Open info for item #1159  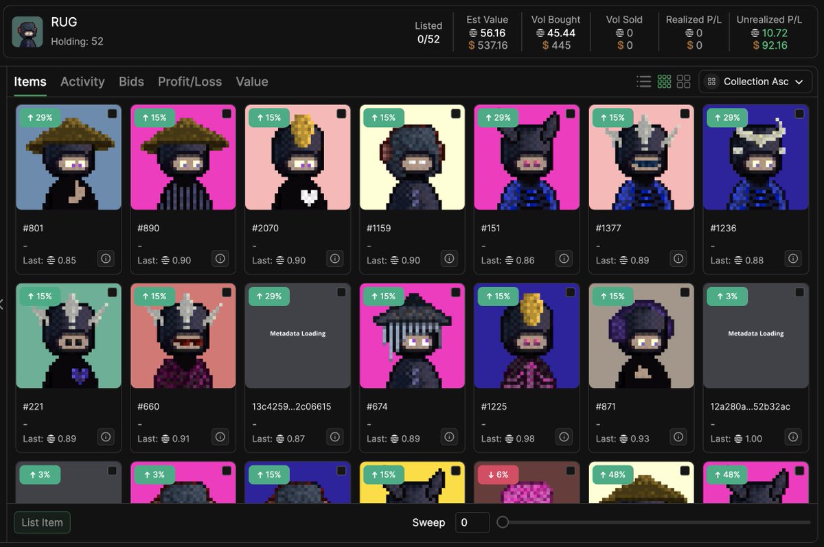pyautogui.click(x=450, y=259)
